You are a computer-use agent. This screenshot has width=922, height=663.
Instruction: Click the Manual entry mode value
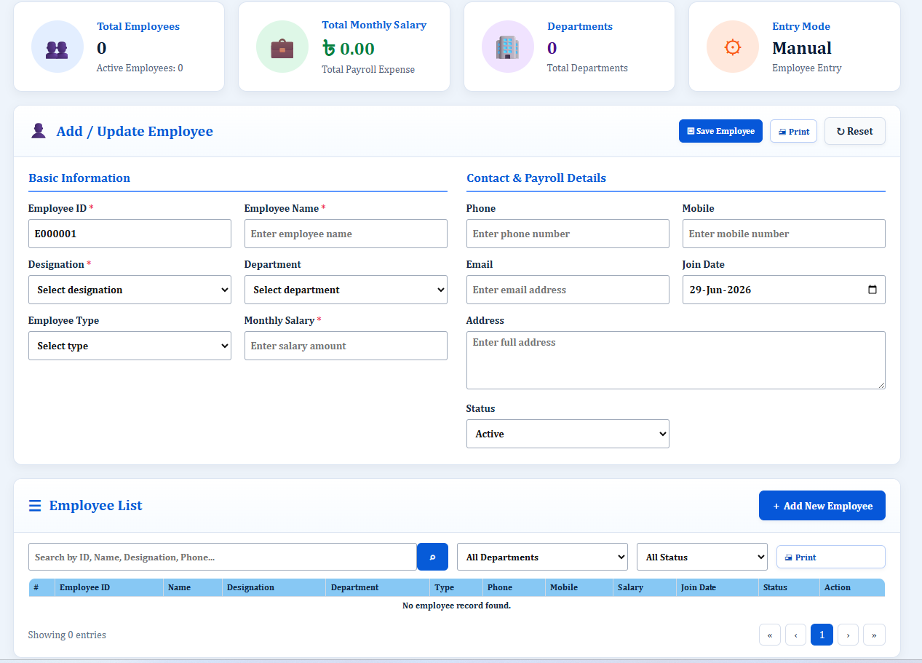802,48
